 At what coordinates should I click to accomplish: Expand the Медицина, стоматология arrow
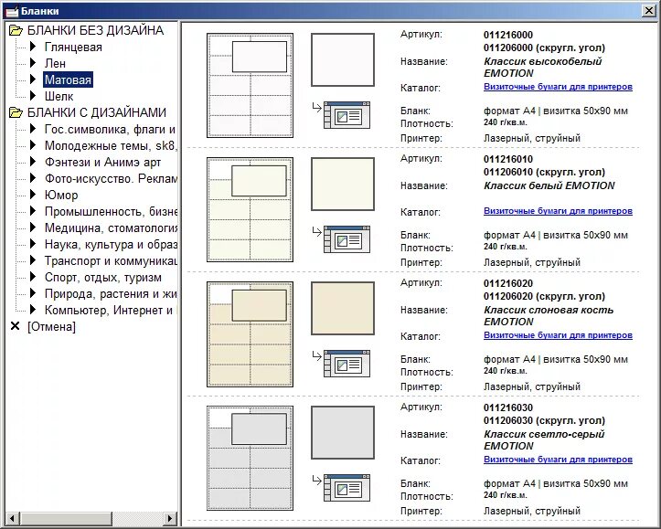coord(33,227)
